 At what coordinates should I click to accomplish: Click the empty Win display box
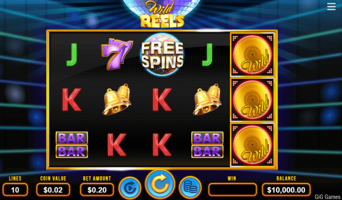tap(232, 190)
